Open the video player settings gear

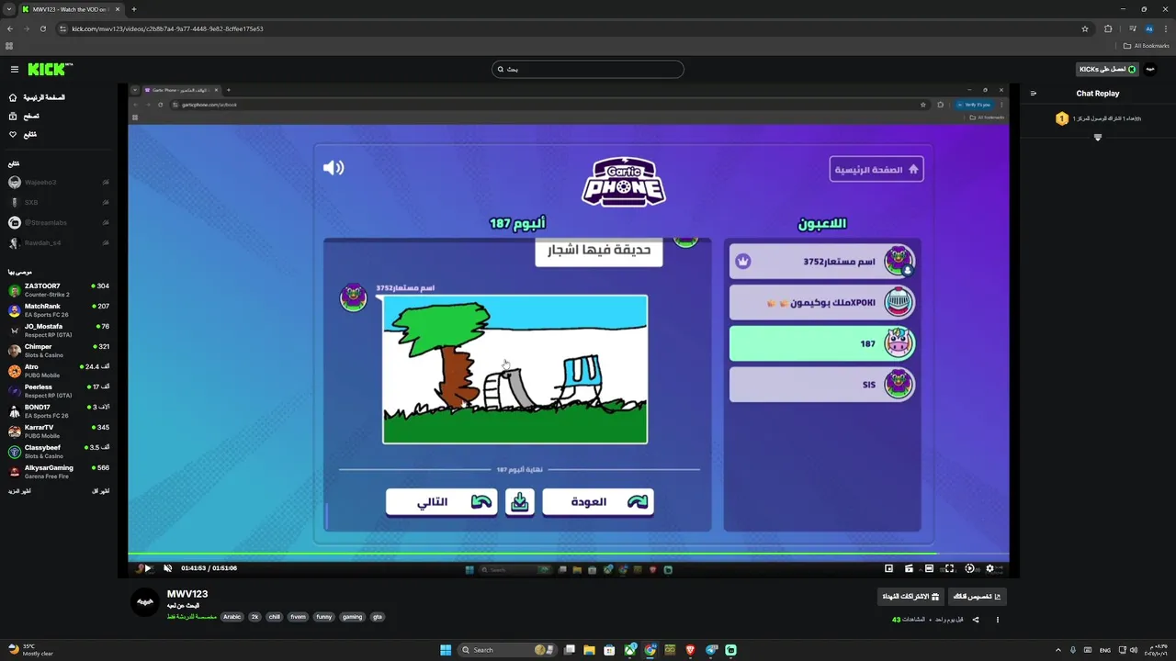pos(989,568)
